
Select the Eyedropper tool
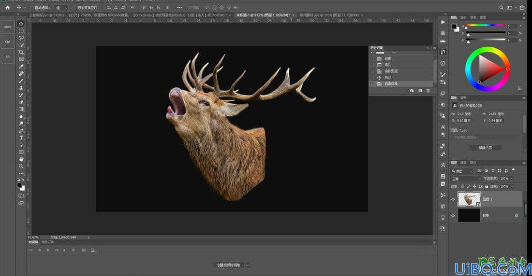pyautogui.click(x=21, y=67)
